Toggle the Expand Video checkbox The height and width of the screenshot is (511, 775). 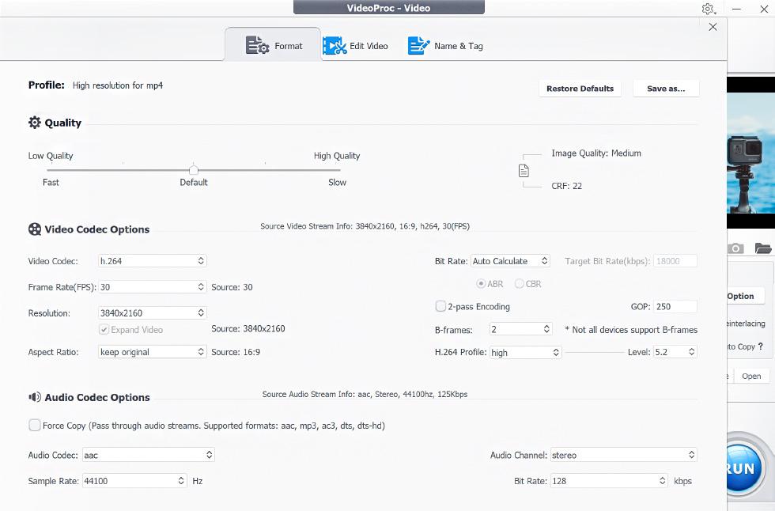pos(104,330)
